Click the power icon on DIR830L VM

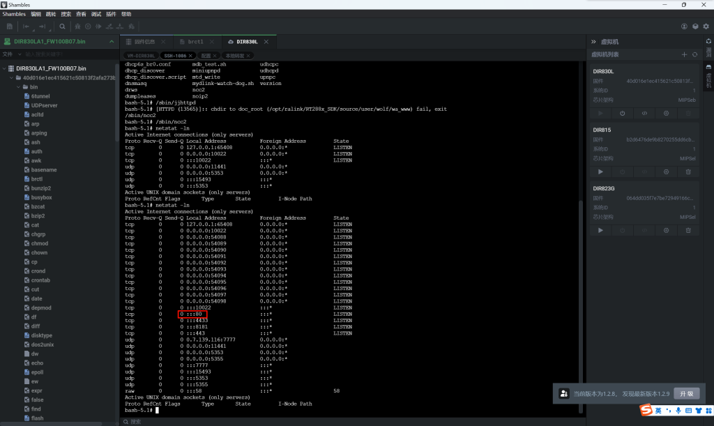(622, 113)
